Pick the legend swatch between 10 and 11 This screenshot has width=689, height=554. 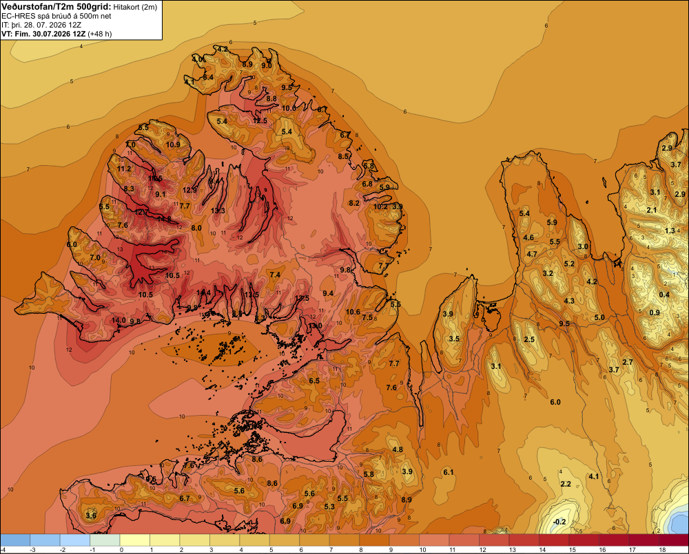click(x=434, y=540)
